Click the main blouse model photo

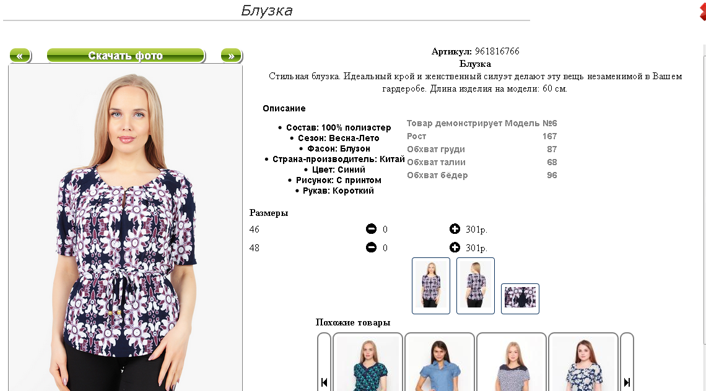coord(126,228)
